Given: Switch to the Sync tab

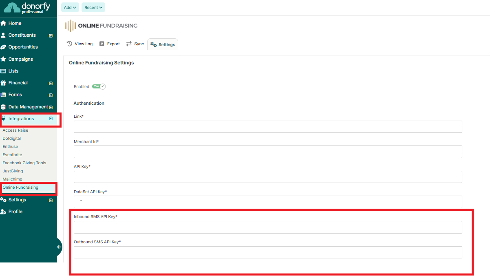Looking at the screenshot, I should [x=135, y=44].
